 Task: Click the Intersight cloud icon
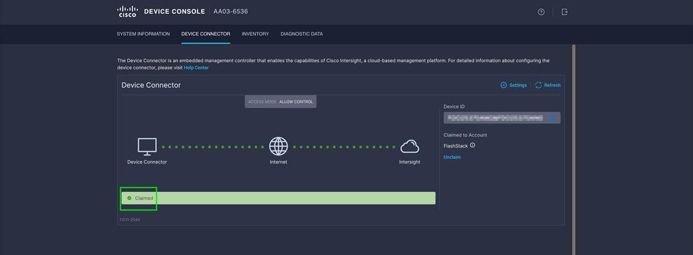pyautogui.click(x=409, y=146)
